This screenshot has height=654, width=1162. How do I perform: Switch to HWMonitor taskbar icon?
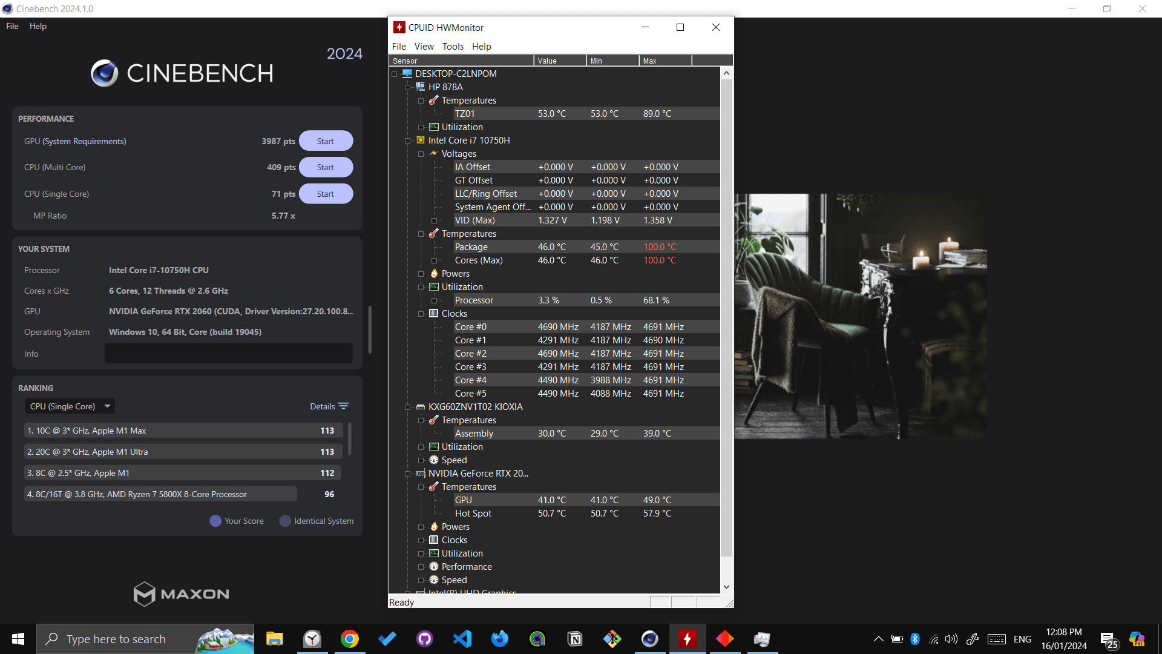(x=688, y=639)
